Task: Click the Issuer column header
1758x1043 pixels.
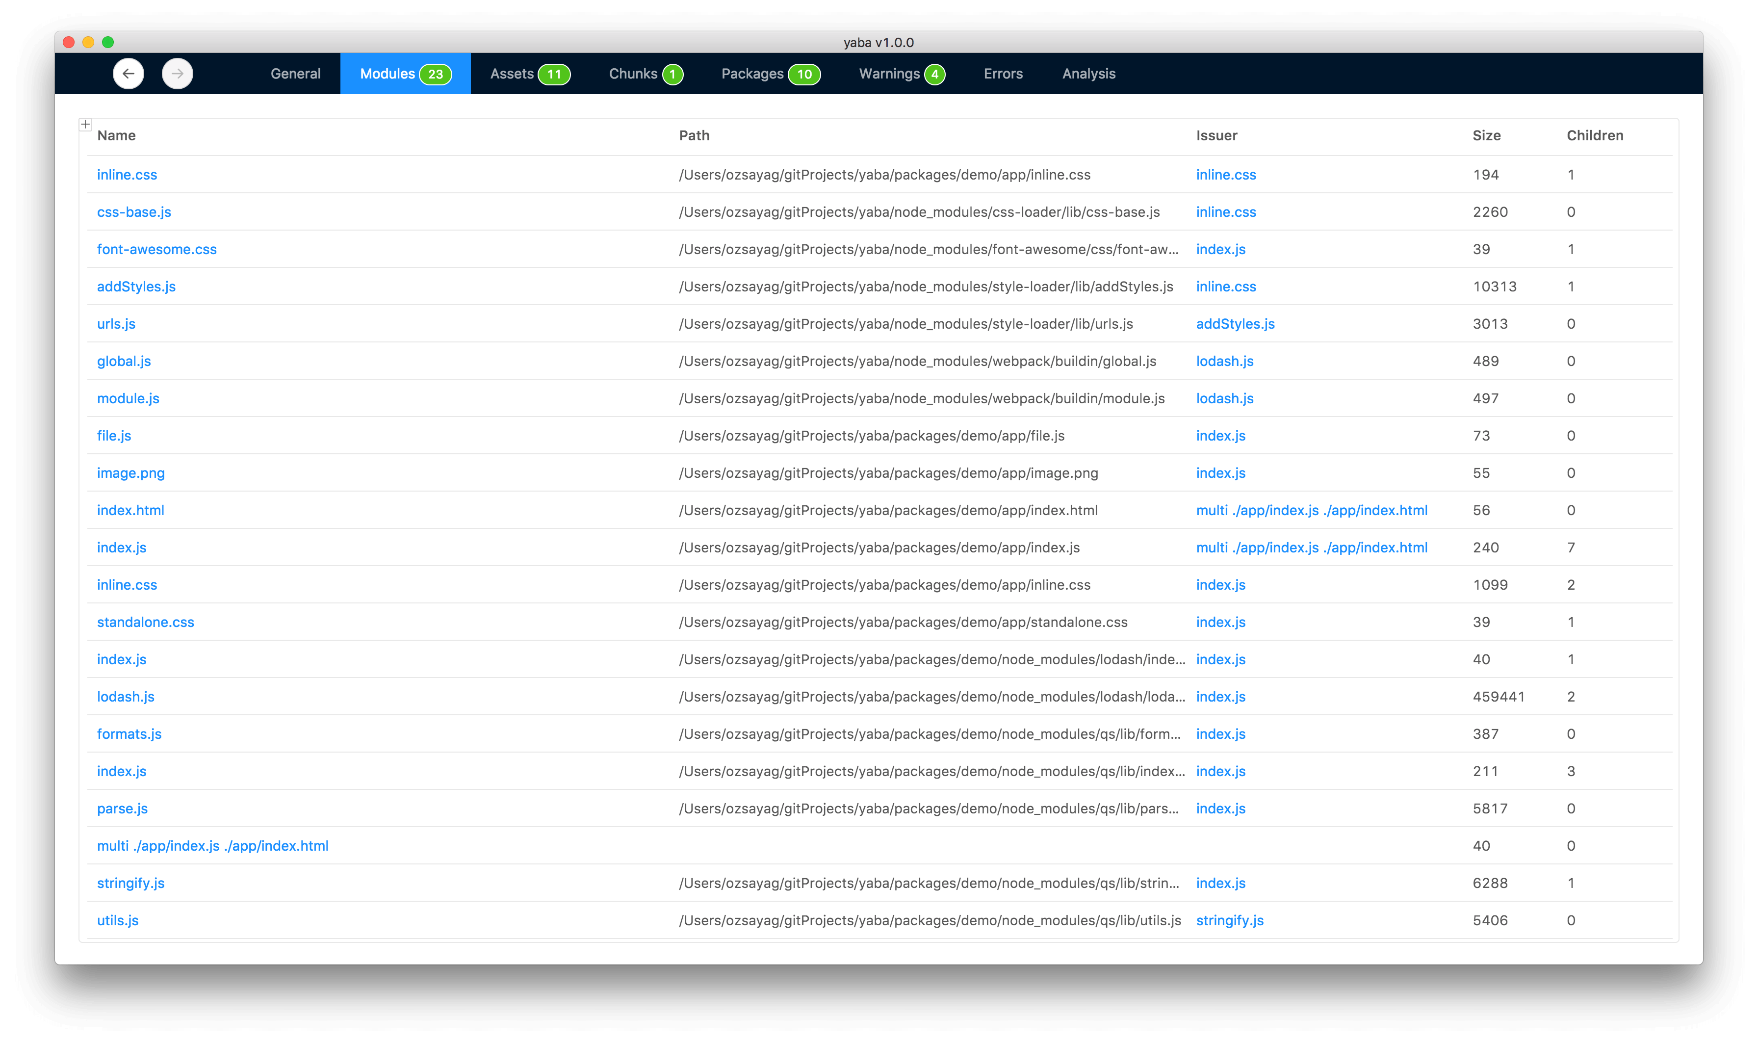Action: 1216,135
